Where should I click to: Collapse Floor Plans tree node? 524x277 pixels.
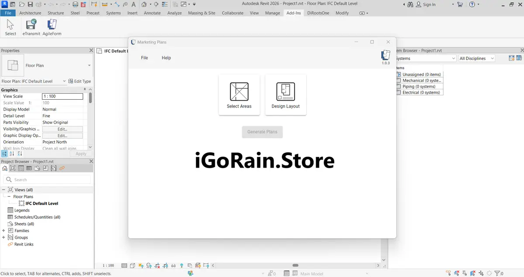[x=9, y=197]
